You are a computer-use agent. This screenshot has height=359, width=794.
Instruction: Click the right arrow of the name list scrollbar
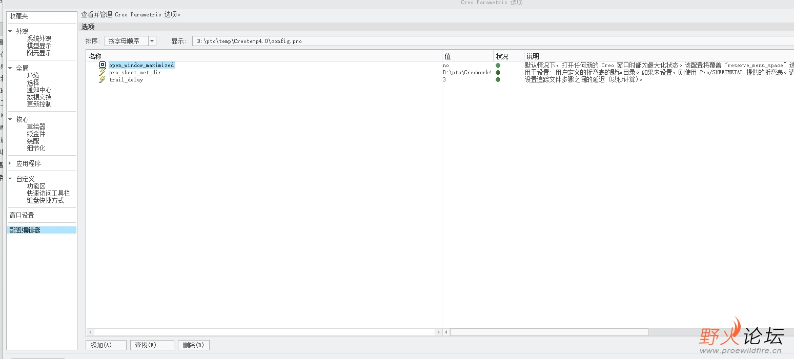tap(438, 332)
